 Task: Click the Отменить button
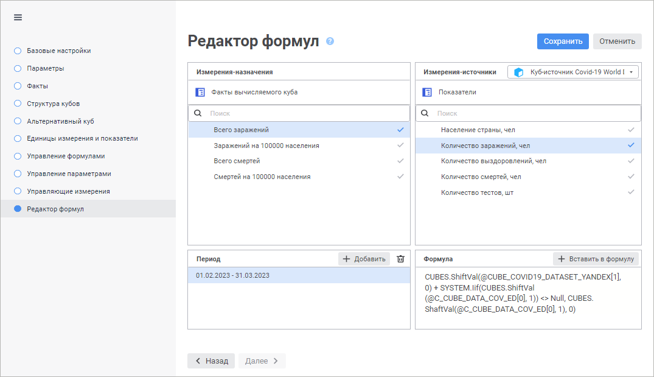617,41
